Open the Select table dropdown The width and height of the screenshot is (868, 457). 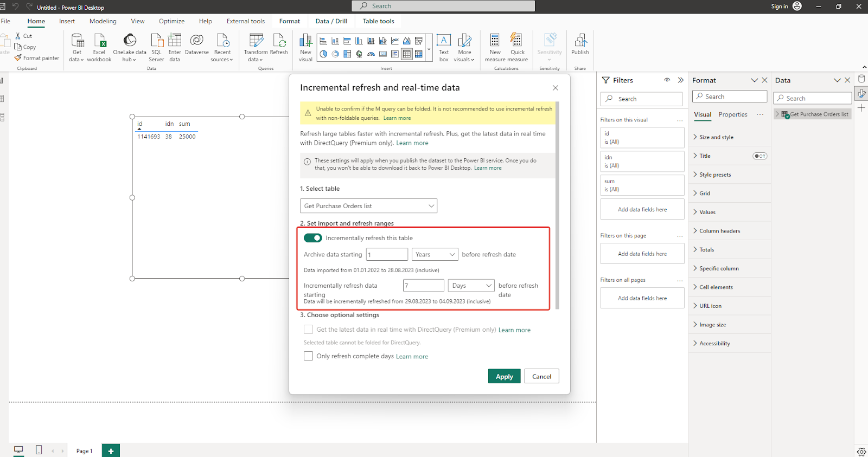(x=368, y=206)
